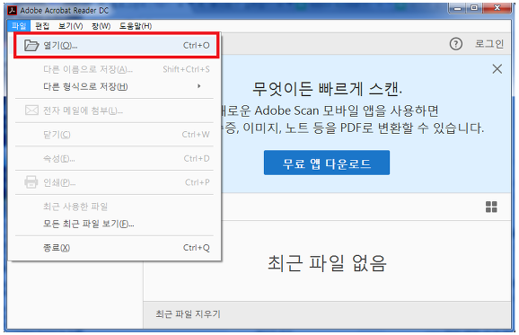Open the 창(W) menu

pos(101,26)
